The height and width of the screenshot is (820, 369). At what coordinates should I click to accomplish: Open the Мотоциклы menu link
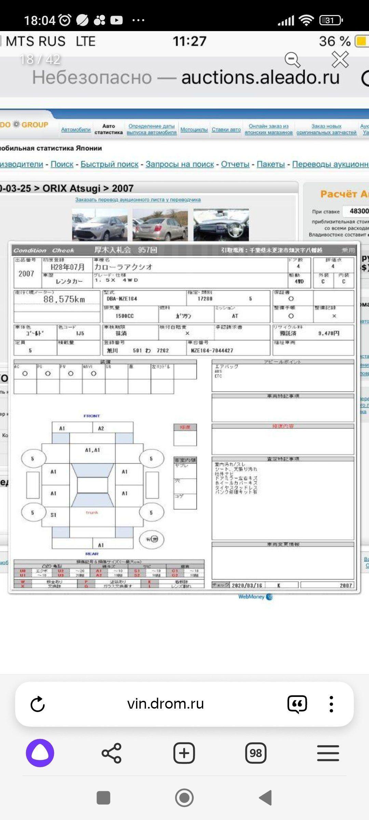pos(194,129)
